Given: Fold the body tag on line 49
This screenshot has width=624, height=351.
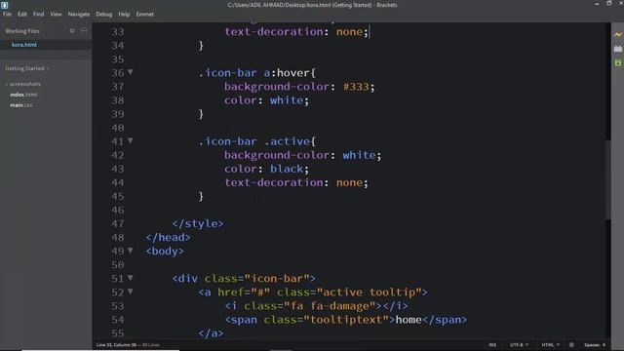Looking at the screenshot, I should click(x=130, y=251).
